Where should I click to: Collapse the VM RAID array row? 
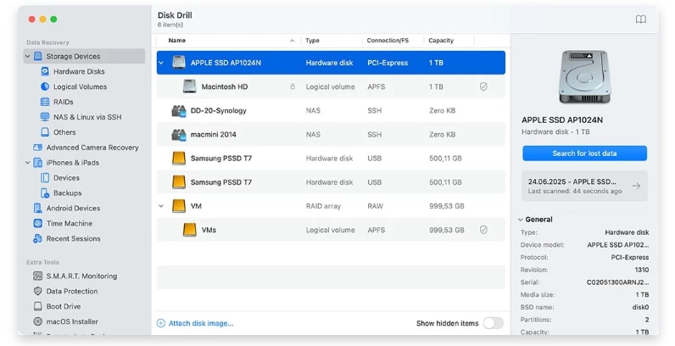click(x=161, y=206)
